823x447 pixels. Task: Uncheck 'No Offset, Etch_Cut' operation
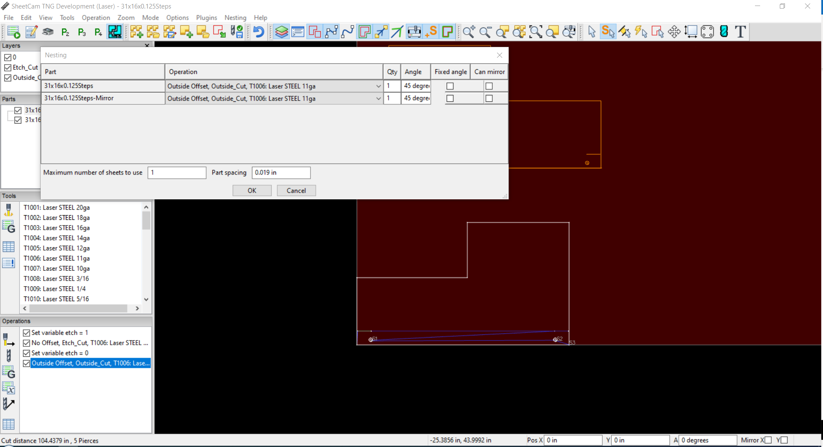[x=27, y=343]
